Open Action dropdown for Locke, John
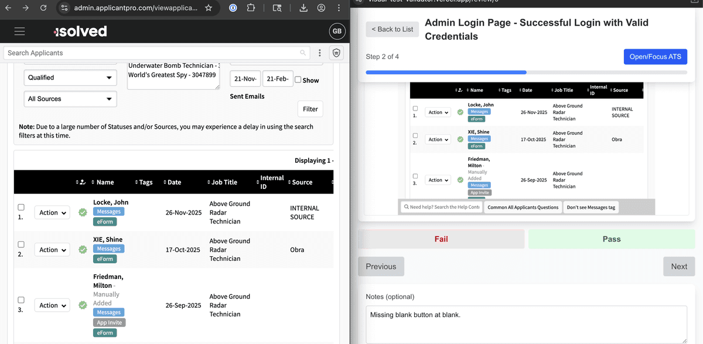This screenshot has height=344, width=703. pyautogui.click(x=52, y=212)
